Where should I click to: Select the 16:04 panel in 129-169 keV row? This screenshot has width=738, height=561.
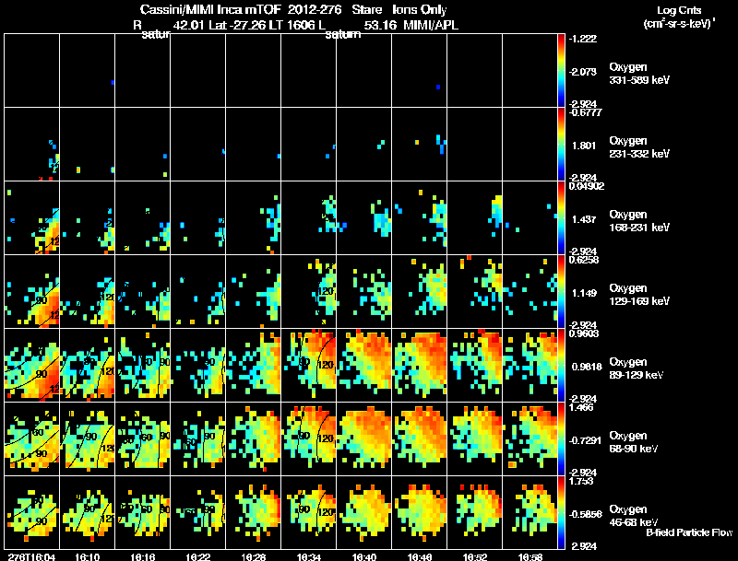coord(32,292)
